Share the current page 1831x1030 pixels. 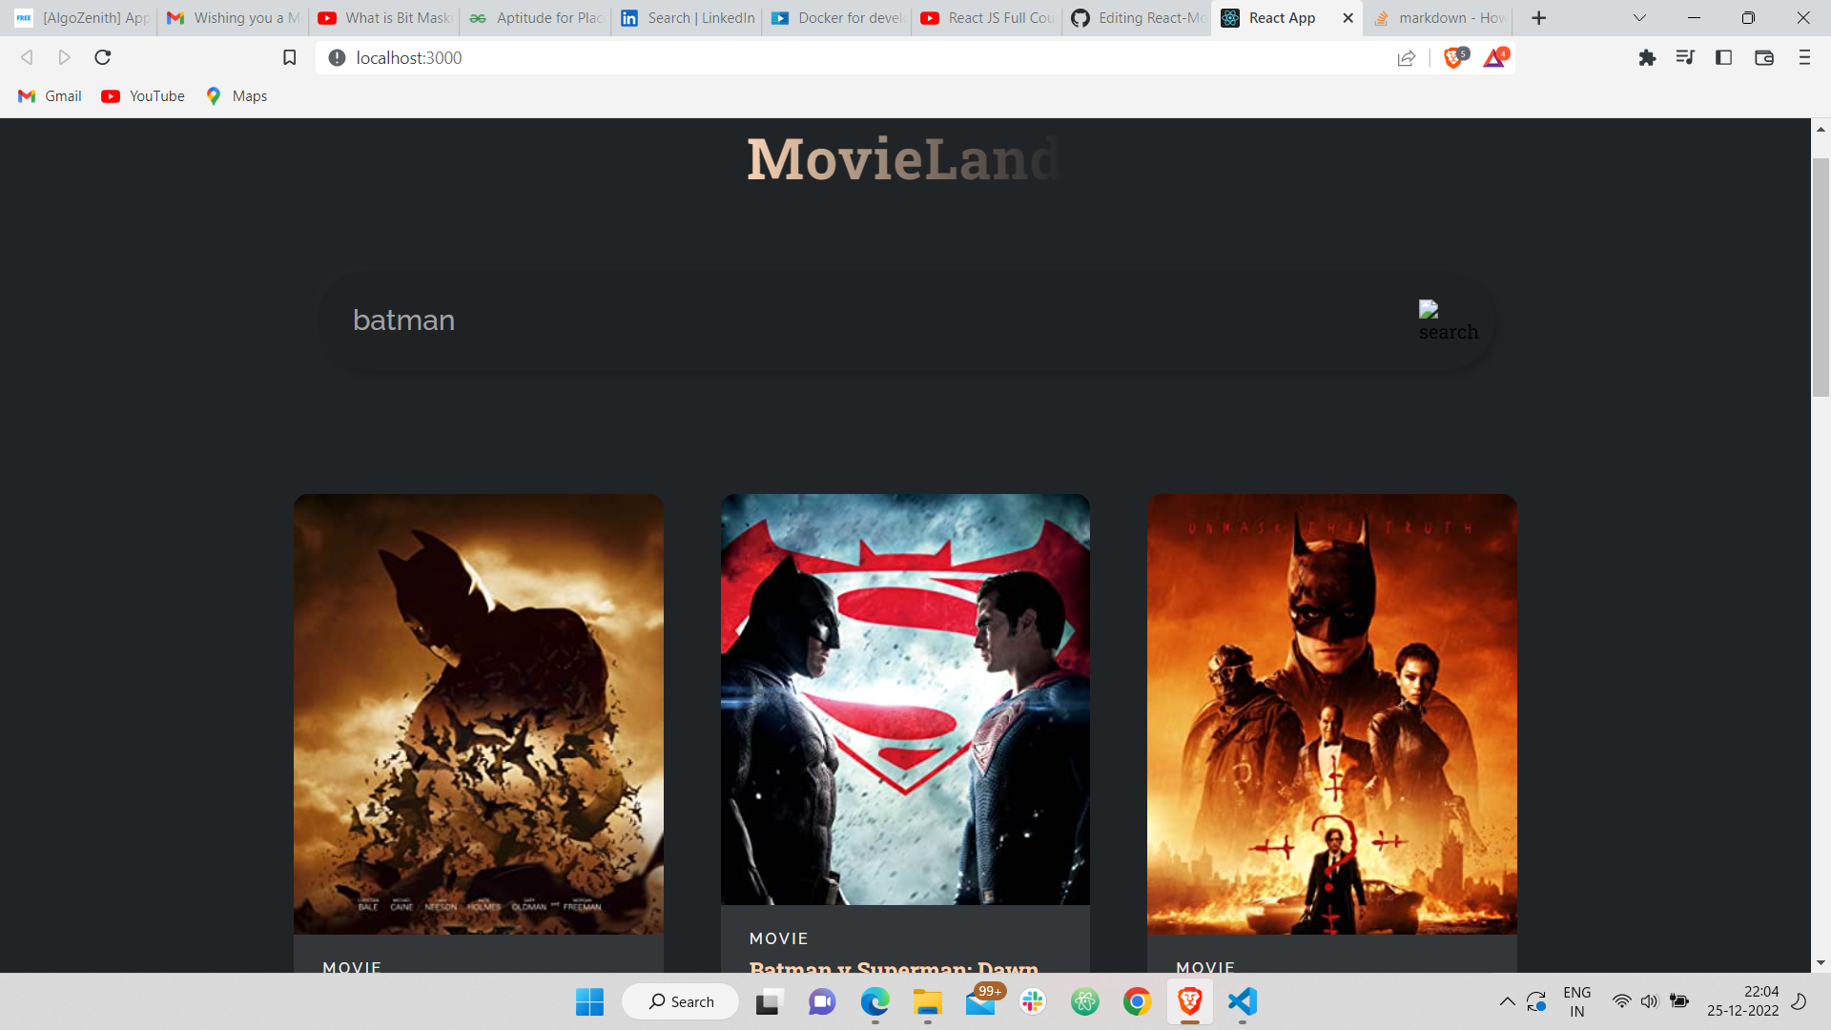pos(1407,57)
